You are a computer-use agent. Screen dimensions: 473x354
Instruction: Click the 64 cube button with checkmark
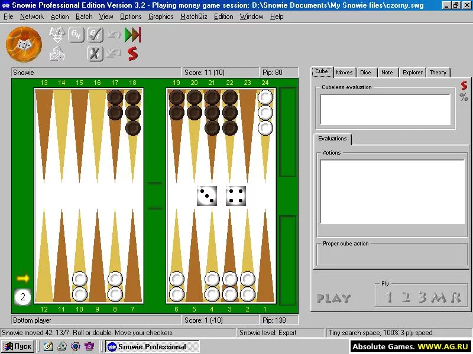tap(95, 35)
